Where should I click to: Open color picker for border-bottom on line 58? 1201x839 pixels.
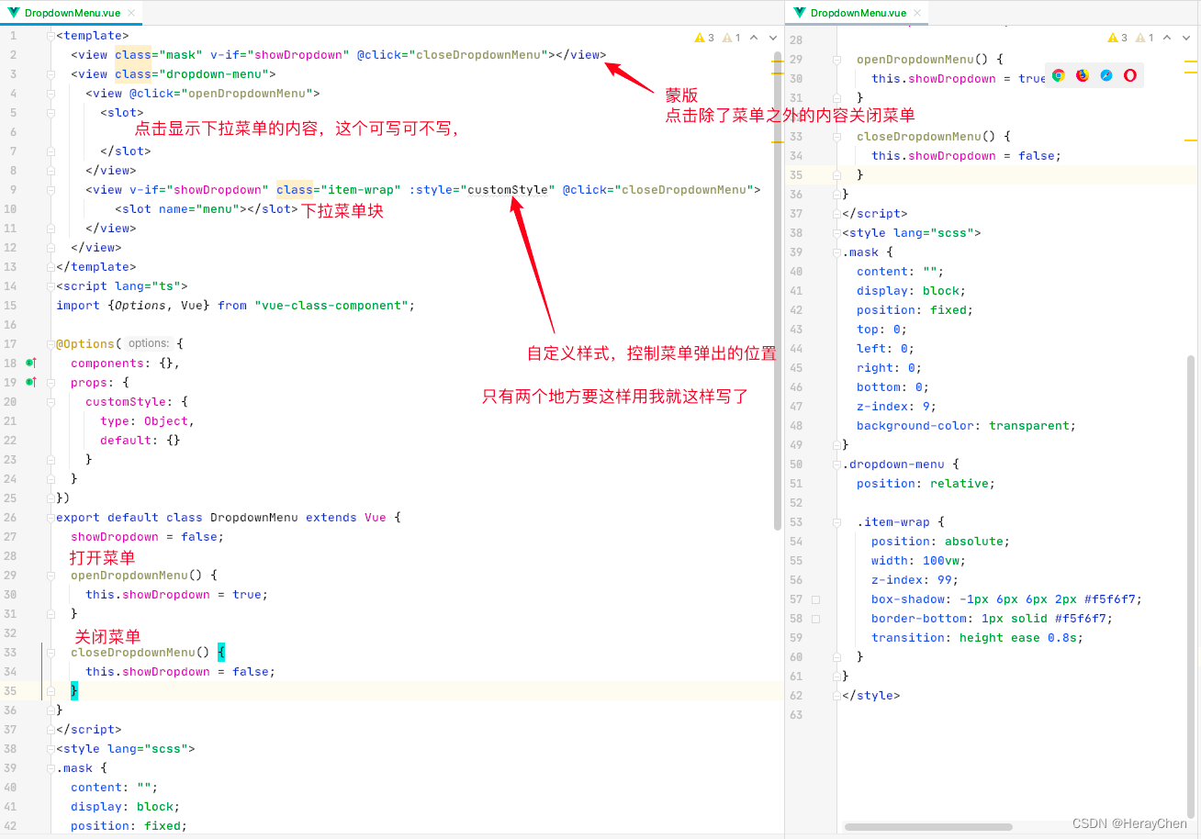tap(815, 619)
